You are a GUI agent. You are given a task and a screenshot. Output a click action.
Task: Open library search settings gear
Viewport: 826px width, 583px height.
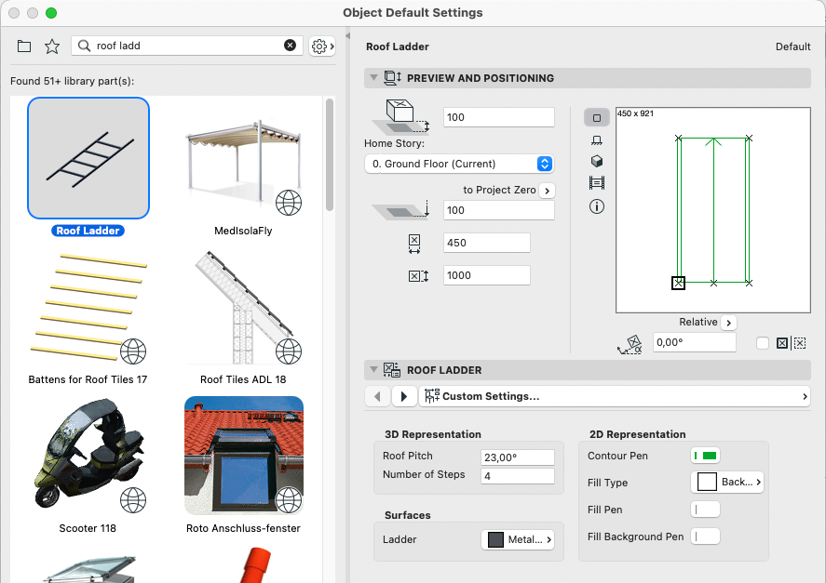point(322,46)
